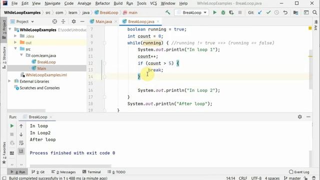The height and width of the screenshot is (180, 320).
Task: Toggle soft-wrap icon in Run console
Action: point(21,143)
